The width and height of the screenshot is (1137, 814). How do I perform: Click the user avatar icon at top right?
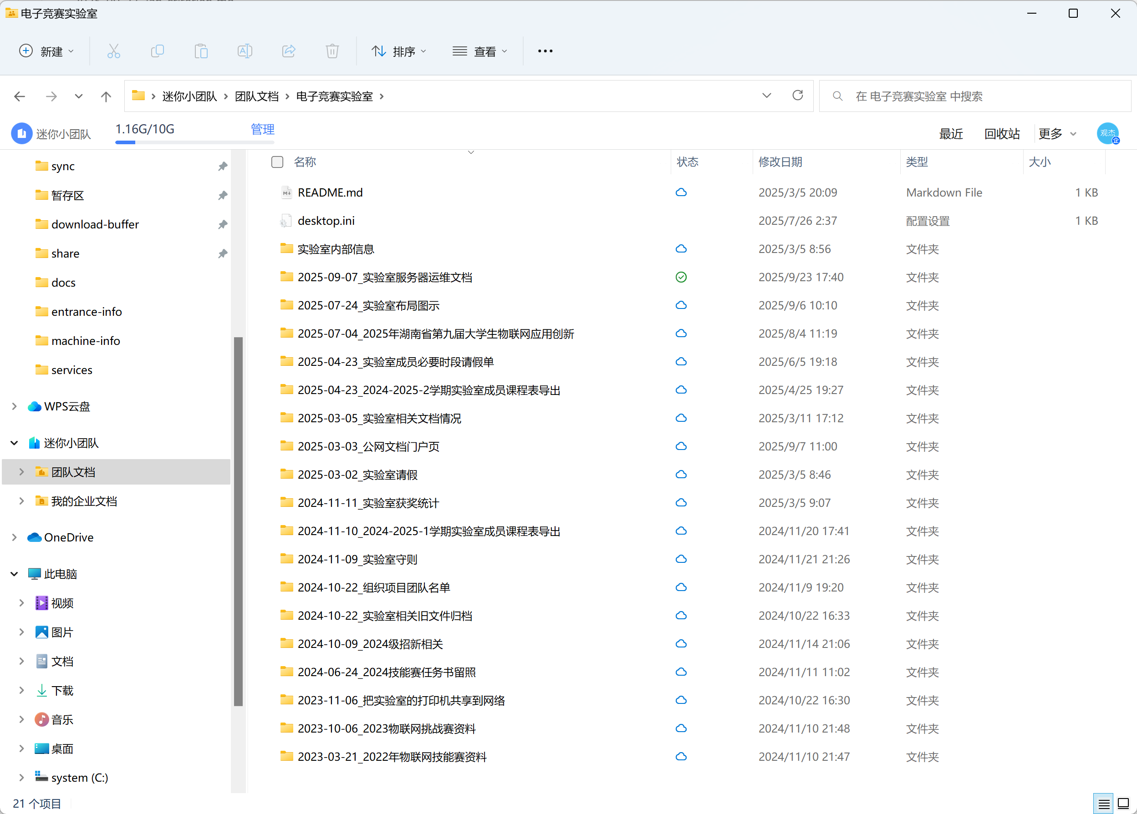click(x=1107, y=134)
